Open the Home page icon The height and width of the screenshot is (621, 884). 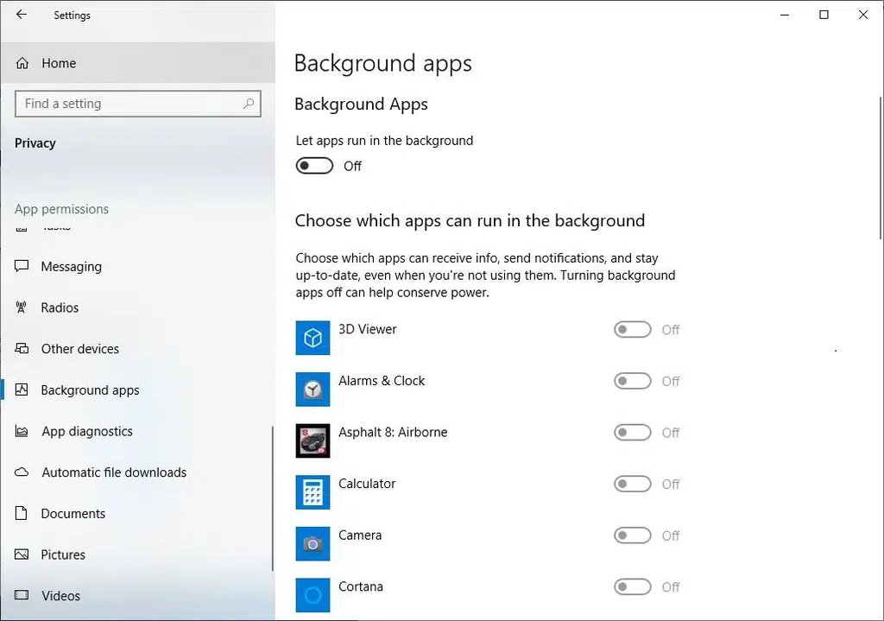coord(22,63)
